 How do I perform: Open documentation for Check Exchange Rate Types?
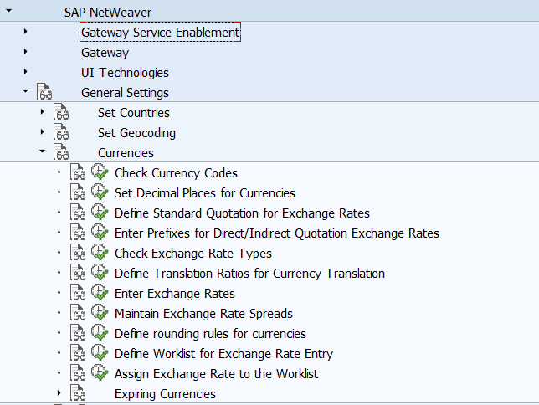tap(78, 253)
